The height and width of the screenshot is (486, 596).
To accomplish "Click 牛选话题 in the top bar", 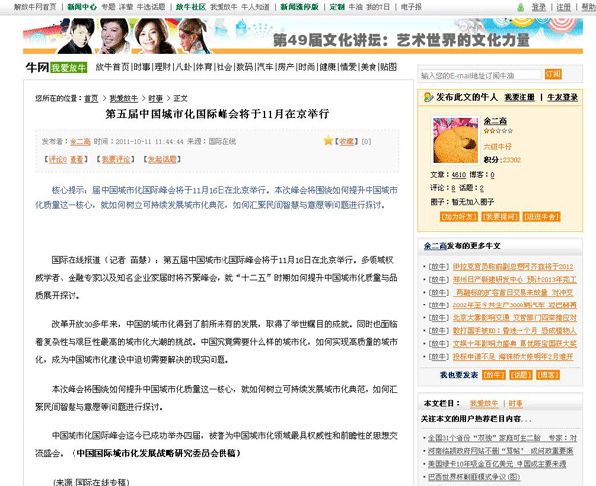I will tap(151, 7).
